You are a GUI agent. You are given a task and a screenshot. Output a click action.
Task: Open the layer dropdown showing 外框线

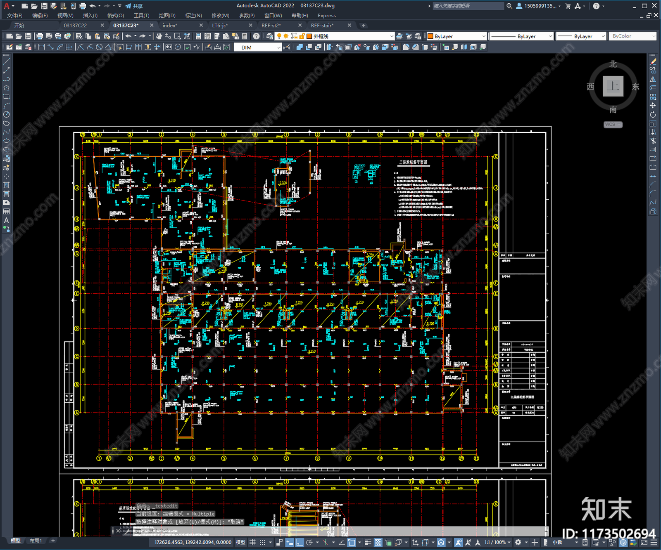(x=335, y=36)
